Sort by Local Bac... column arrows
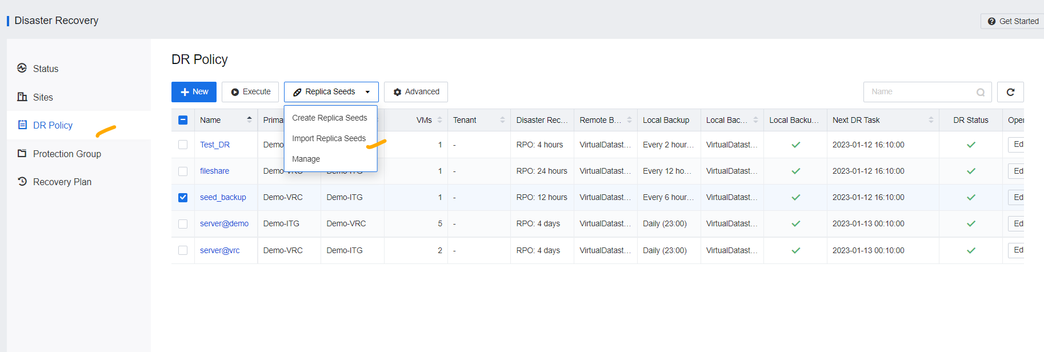The width and height of the screenshot is (1044, 352). tap(755, 120)
